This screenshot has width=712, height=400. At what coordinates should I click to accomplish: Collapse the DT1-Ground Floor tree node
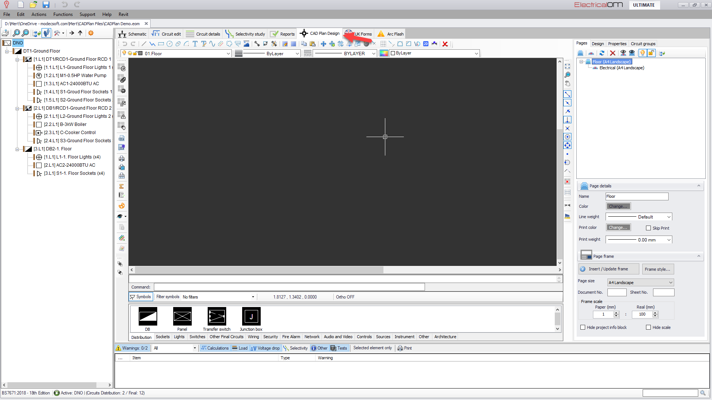[7, 51]
